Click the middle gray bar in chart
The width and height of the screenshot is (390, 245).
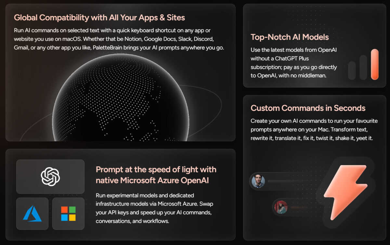click(363, 67)
